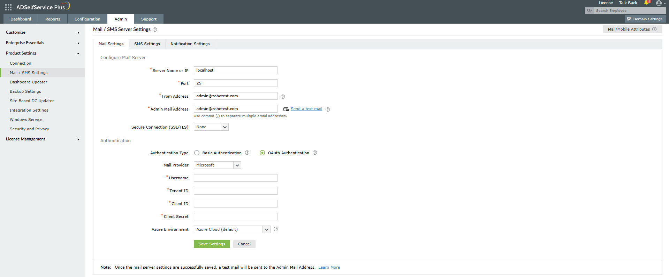Expand the Customize sidebar section
Screen dimensions: 669x277
coord(42,33)
